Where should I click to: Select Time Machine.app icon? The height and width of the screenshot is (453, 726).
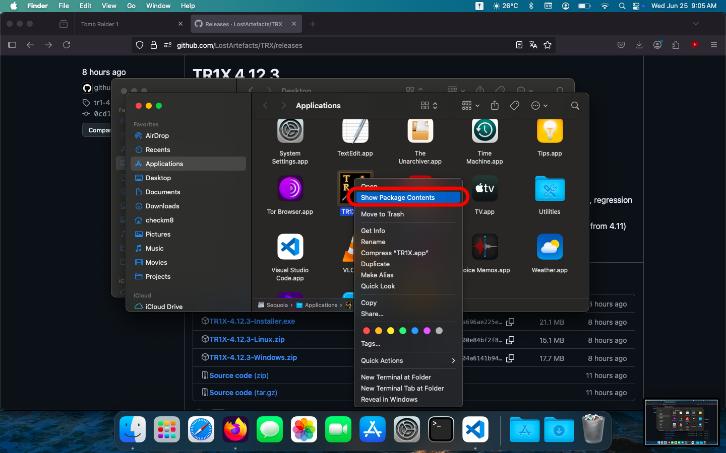pyautogui.click(x=485, y=131)
